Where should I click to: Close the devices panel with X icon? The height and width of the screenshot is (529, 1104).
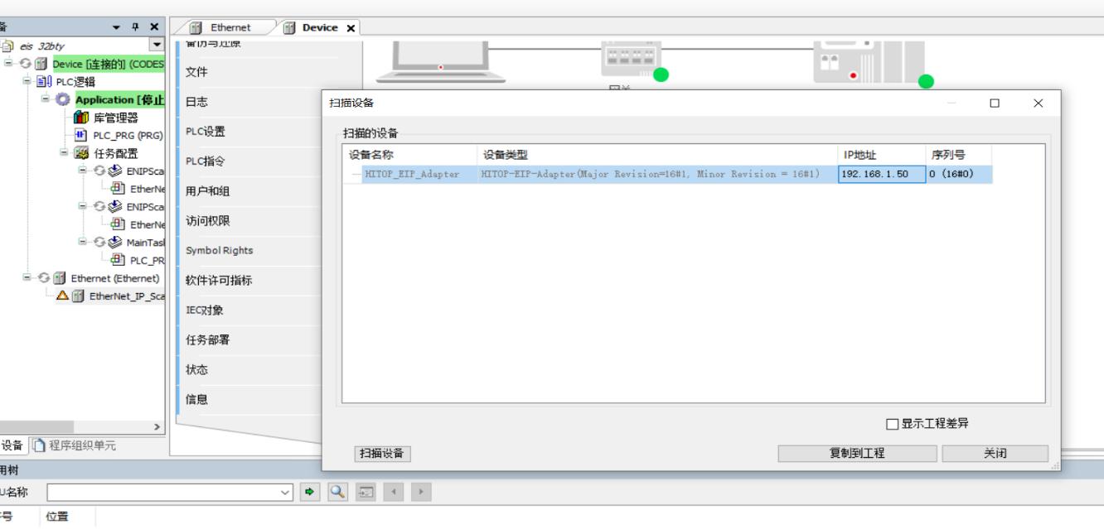point(153,27)
